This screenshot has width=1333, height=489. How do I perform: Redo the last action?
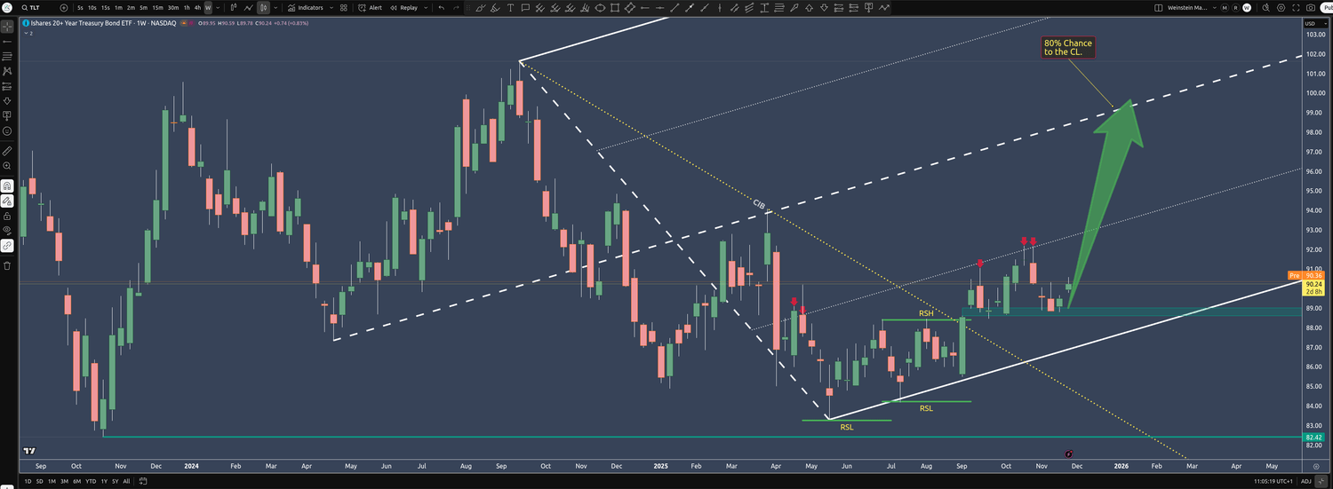(x=457, y=7)
